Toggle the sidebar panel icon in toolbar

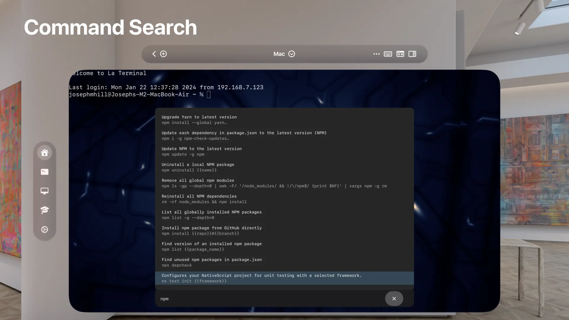(x=412, y=54)
